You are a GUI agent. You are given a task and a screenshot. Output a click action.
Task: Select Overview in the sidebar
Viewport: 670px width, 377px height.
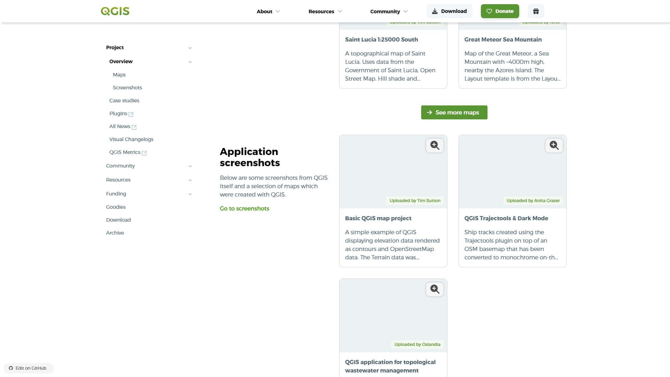[121, 61]
